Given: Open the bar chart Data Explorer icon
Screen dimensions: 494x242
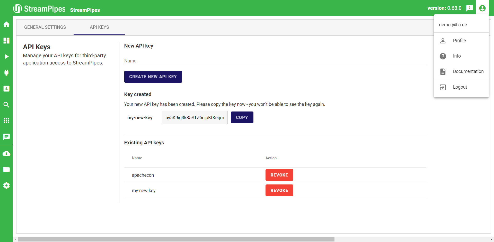Looking at the screenshot, I should 6,89.
